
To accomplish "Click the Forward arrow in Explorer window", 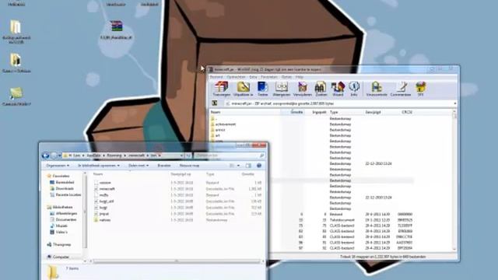I will [54, 156].
